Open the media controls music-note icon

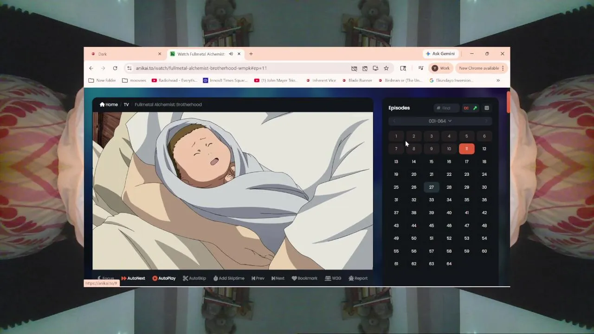click(420, 68)
